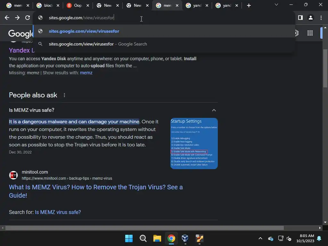Click scroll-down arrow of vertical scrollbar
The width and height of the screenshot is (328, 246).
point(325,222)
